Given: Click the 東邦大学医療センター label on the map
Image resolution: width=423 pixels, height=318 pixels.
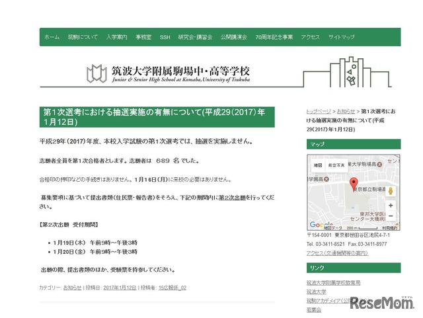Looking at the screenshot, I should pyautogui.click(x=369, y=216).
